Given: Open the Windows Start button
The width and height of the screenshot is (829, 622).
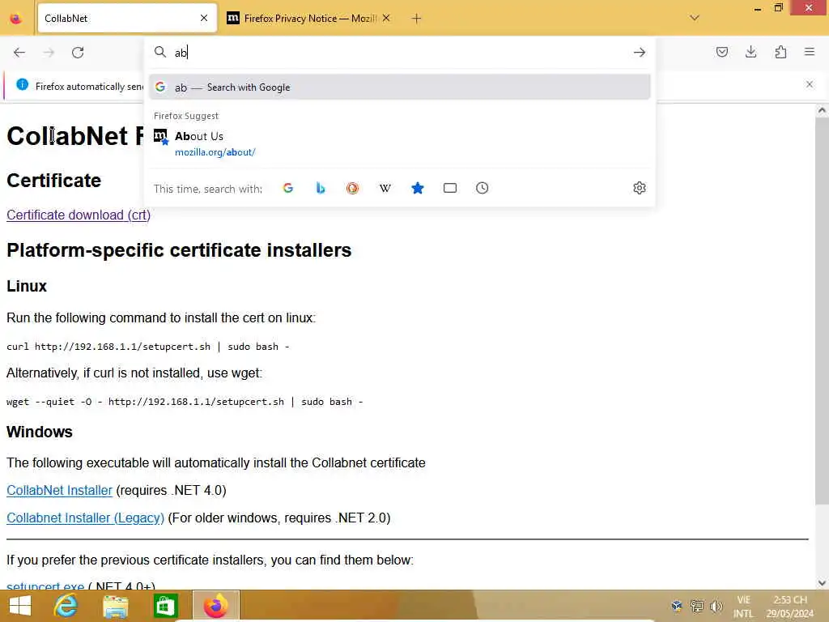Looking at the screenshot, I should 20,606.
